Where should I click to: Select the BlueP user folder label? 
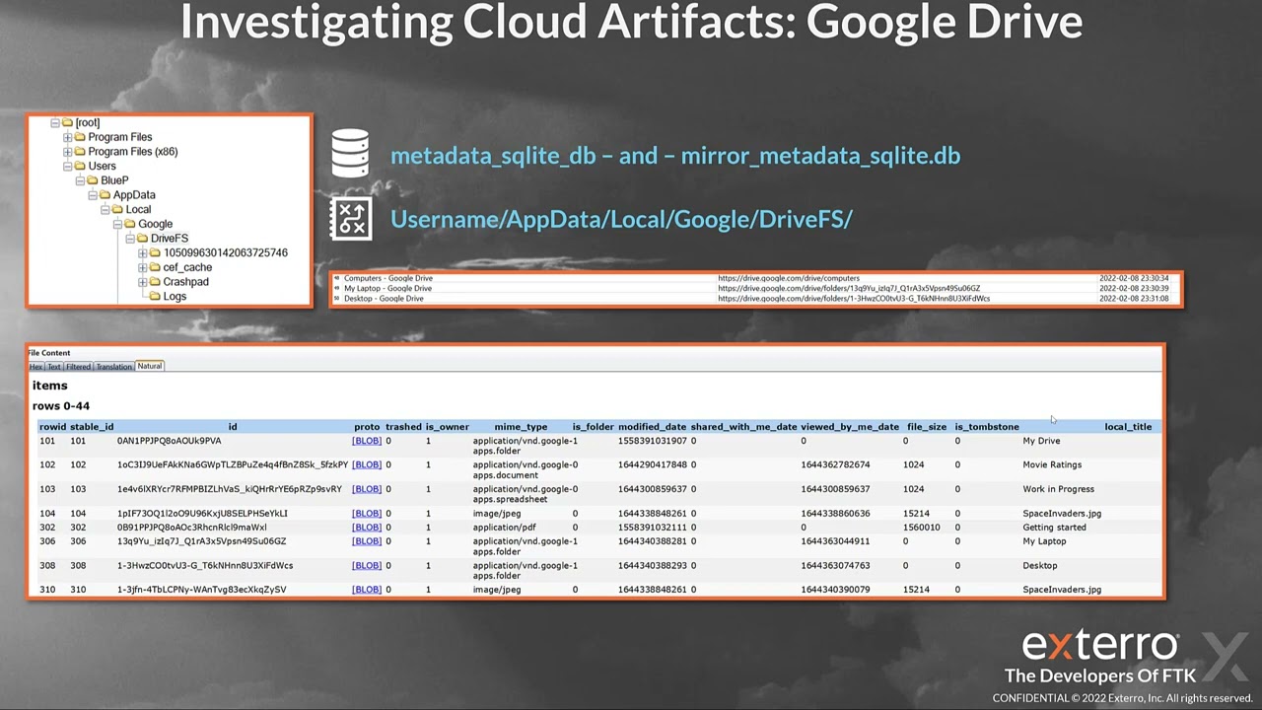click(114, 180)
